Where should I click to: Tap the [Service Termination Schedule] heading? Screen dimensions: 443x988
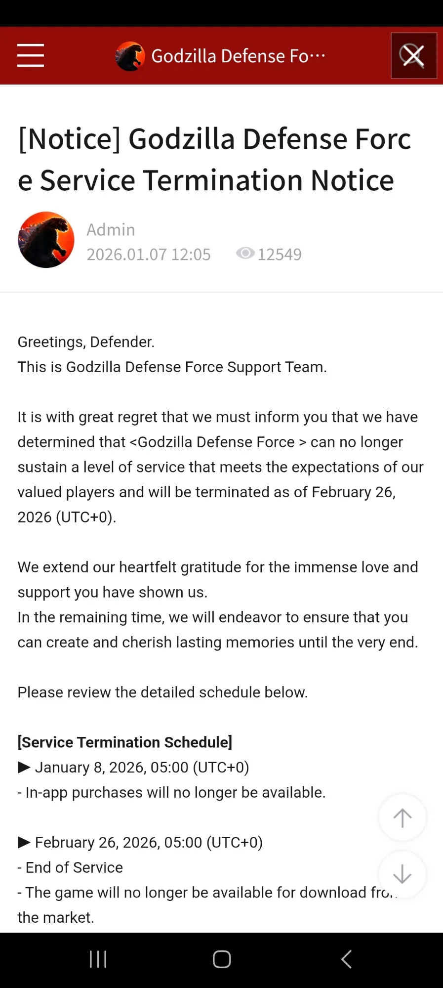point(125,742)
